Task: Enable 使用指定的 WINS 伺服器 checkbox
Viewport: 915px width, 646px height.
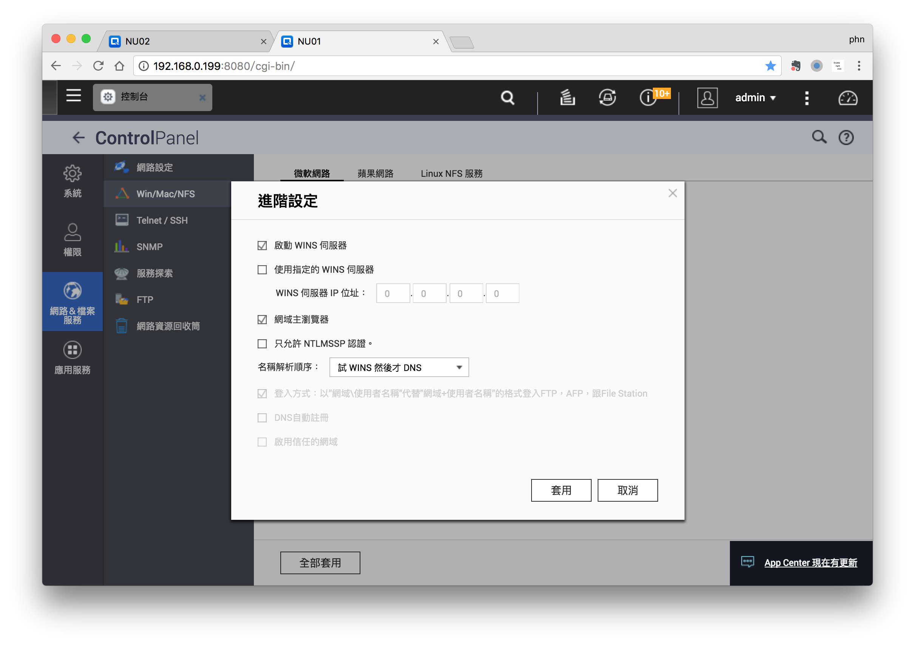Action: pos(262,270)
